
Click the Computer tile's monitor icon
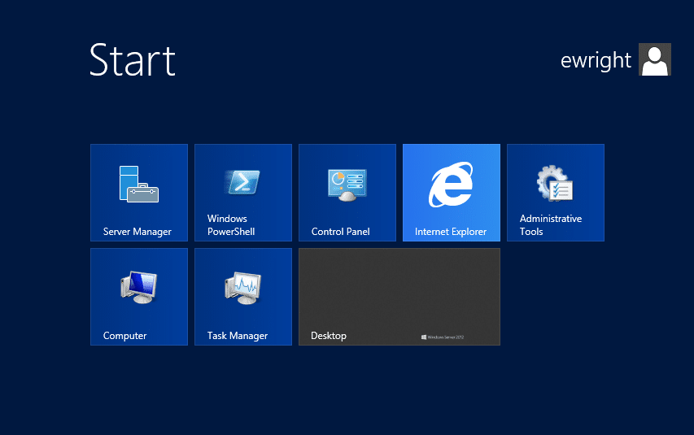click(138, 288)
